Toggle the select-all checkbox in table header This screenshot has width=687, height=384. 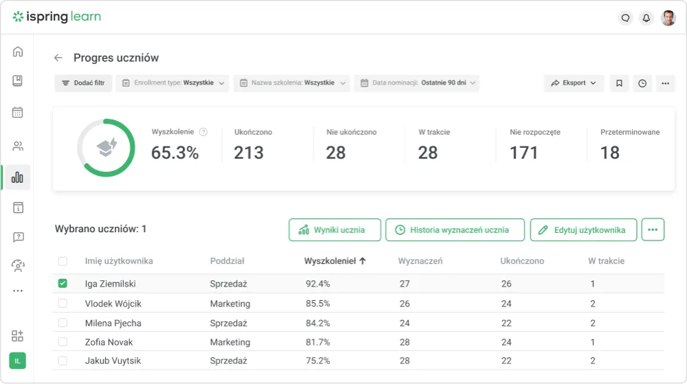click(63, 261)
